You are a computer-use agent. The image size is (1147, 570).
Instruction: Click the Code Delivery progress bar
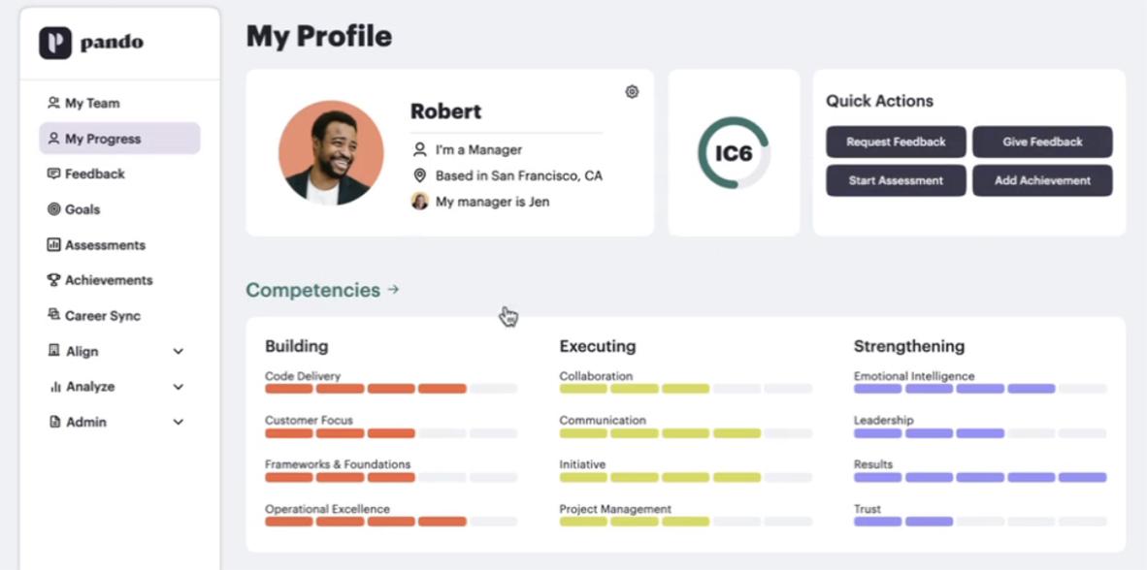(x=390, y=389)
